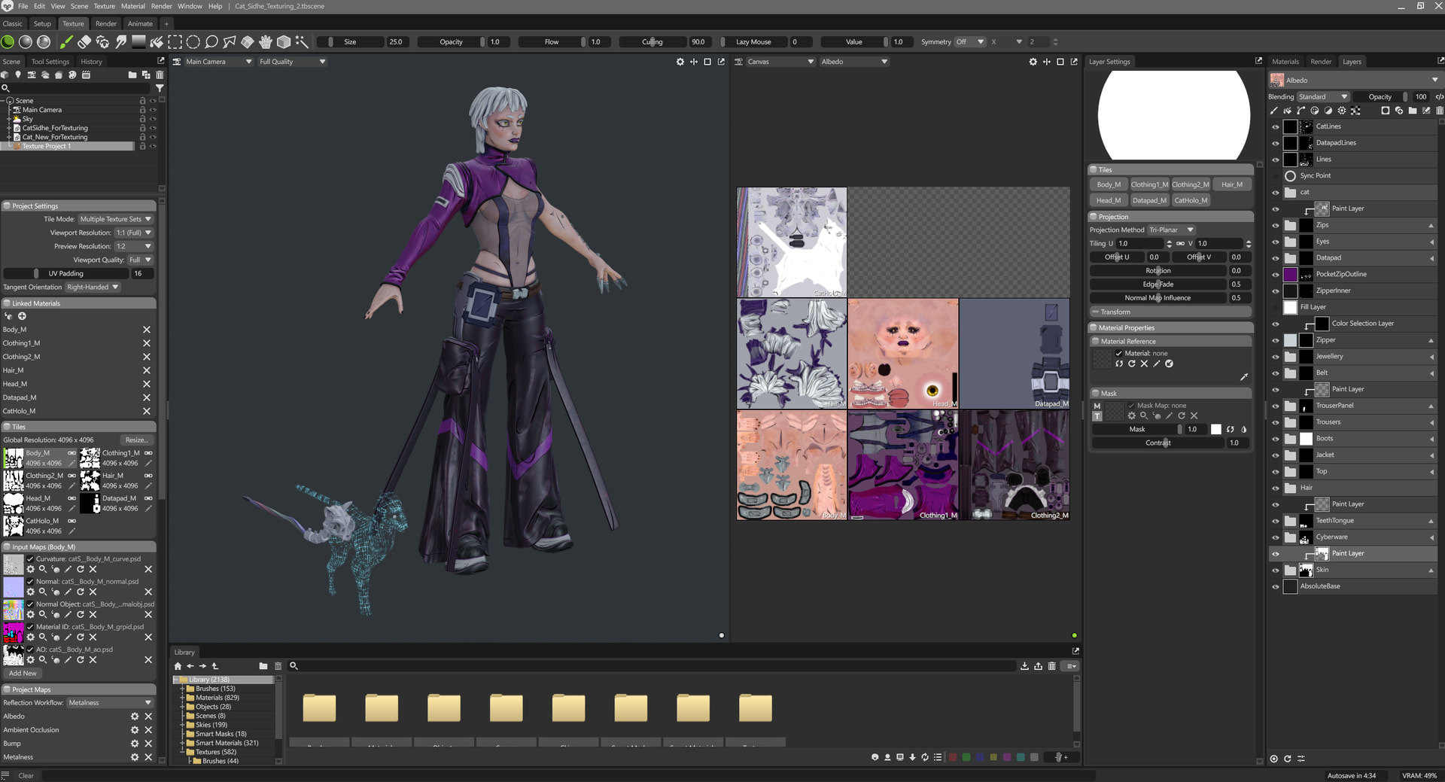The height and width of the screenshot is (782, 1445).
Task: Open the Blending mode dropdown
Action: (1322, 96)
